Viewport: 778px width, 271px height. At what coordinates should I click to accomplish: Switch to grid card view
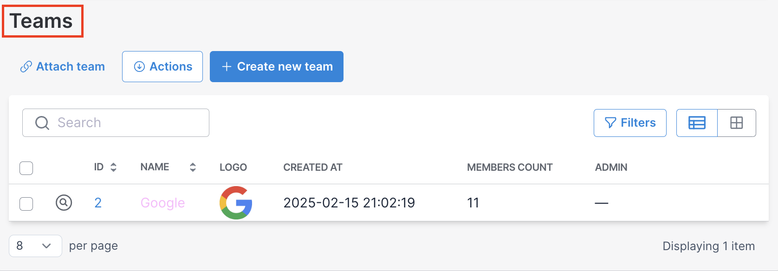click(x=737, y=123)
